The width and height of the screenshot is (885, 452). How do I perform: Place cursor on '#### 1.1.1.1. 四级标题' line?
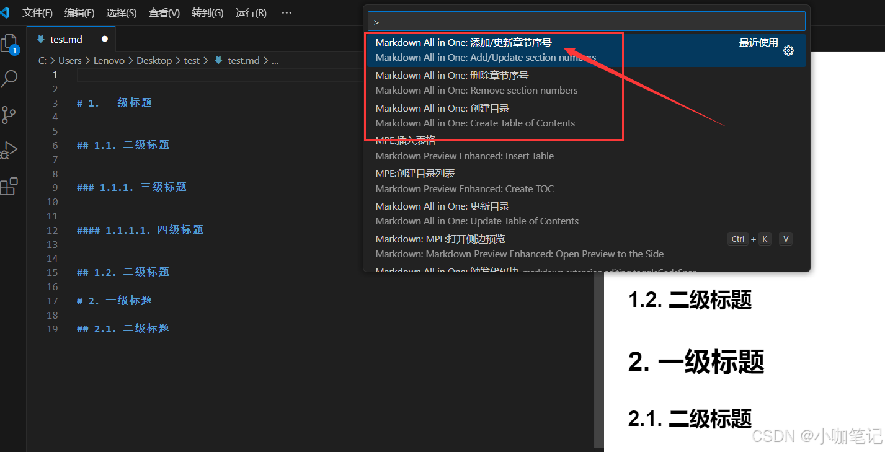coord(140,230)
